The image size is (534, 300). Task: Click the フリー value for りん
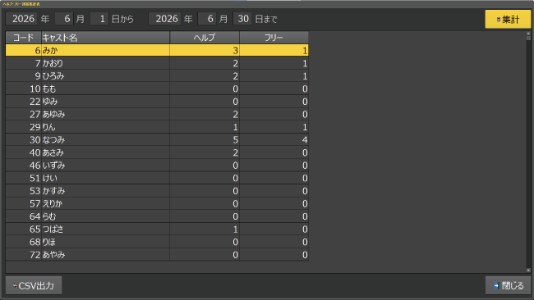click(x=274, y=127)
